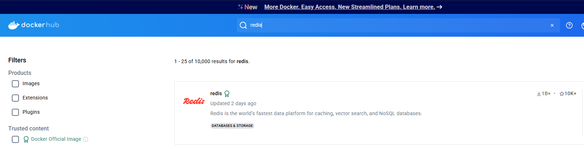
Task: Open the redis repository title link
Action: [216, 93]
